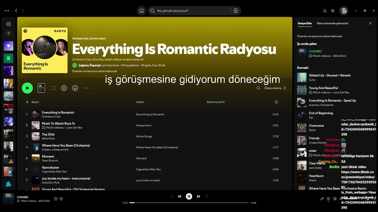
Task: Click the Everything Is Romantic radio cover art
Action: point(45,50)
